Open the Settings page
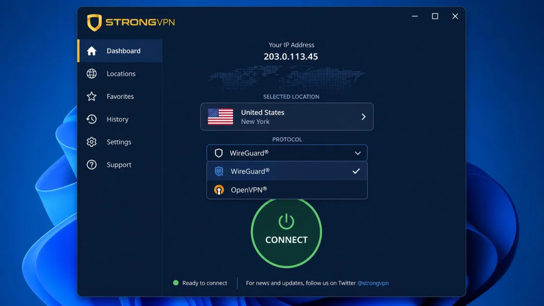This screenshot has width=544, height=306. point(120,142)
